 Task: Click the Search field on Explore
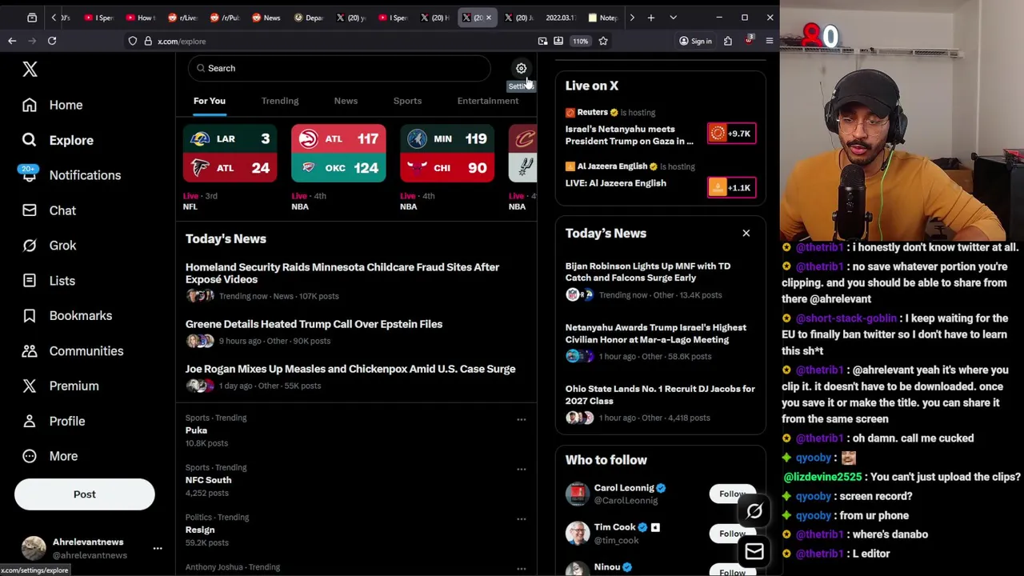[x=339, y=68]
